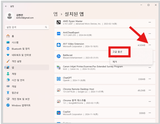Click the Copilot app icon
160x124 pixels.
(x=58, y=113)
